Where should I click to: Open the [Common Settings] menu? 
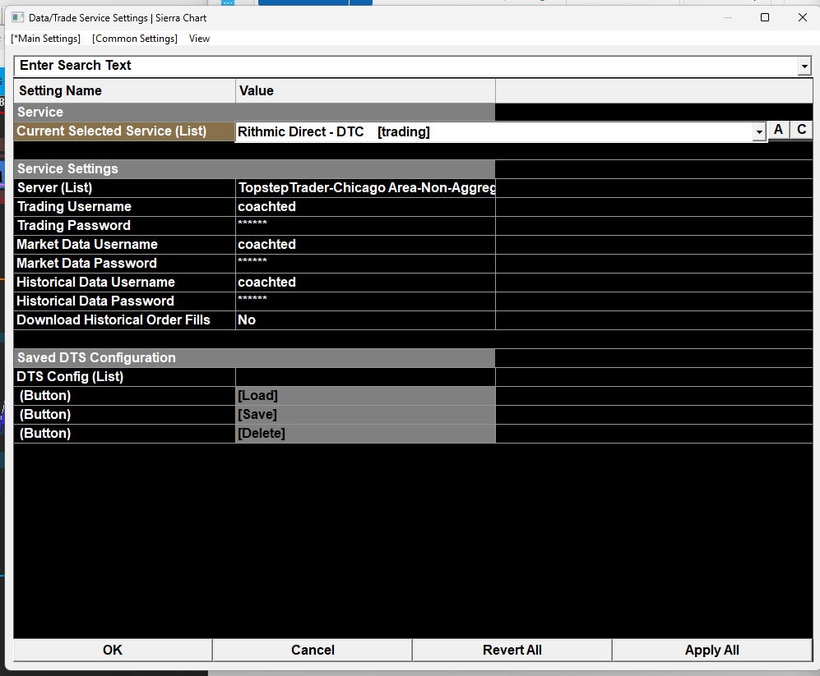click(135, 39)
